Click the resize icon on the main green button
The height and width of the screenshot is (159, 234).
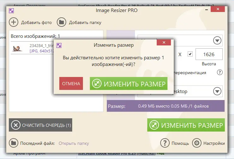(x=154, y=125)
